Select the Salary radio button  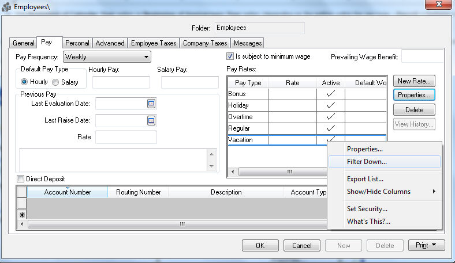point(56,82)
